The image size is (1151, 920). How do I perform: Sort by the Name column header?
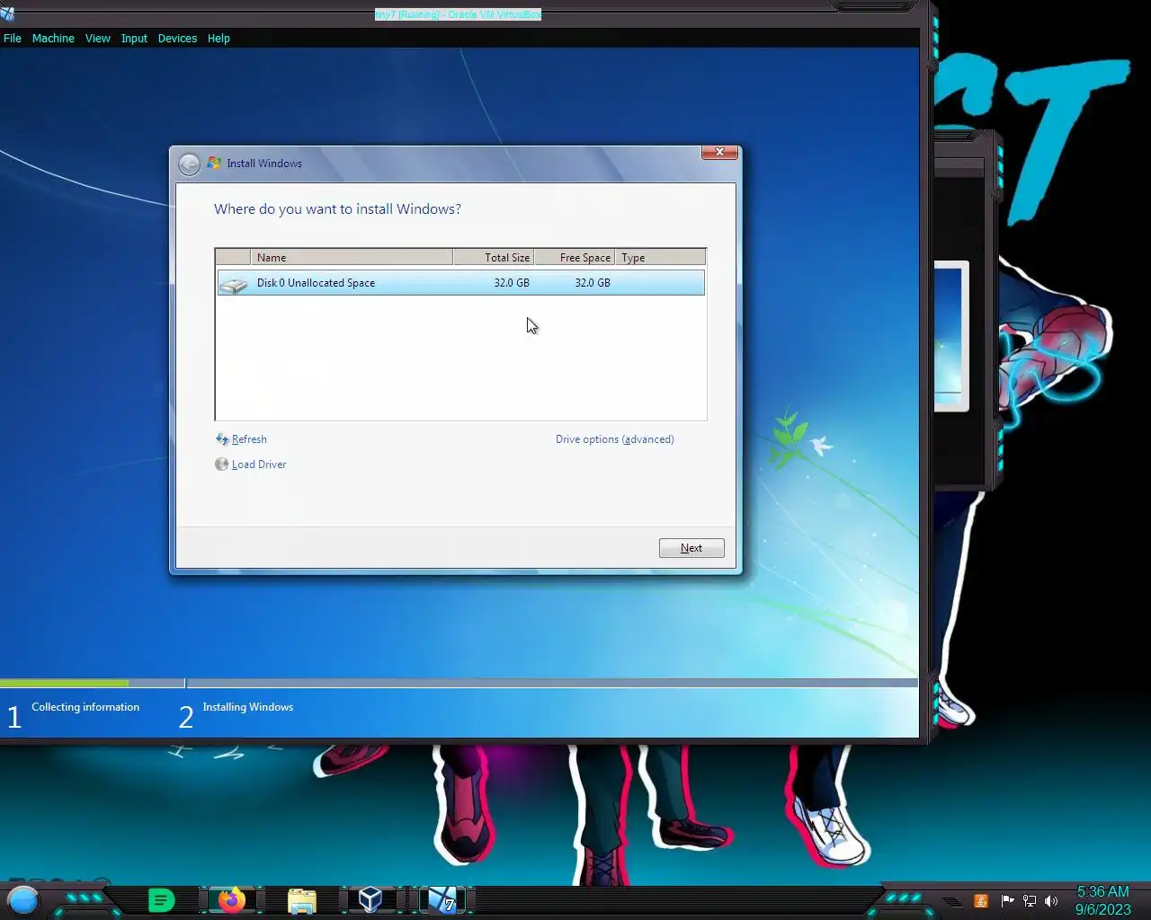coord(352,258)
